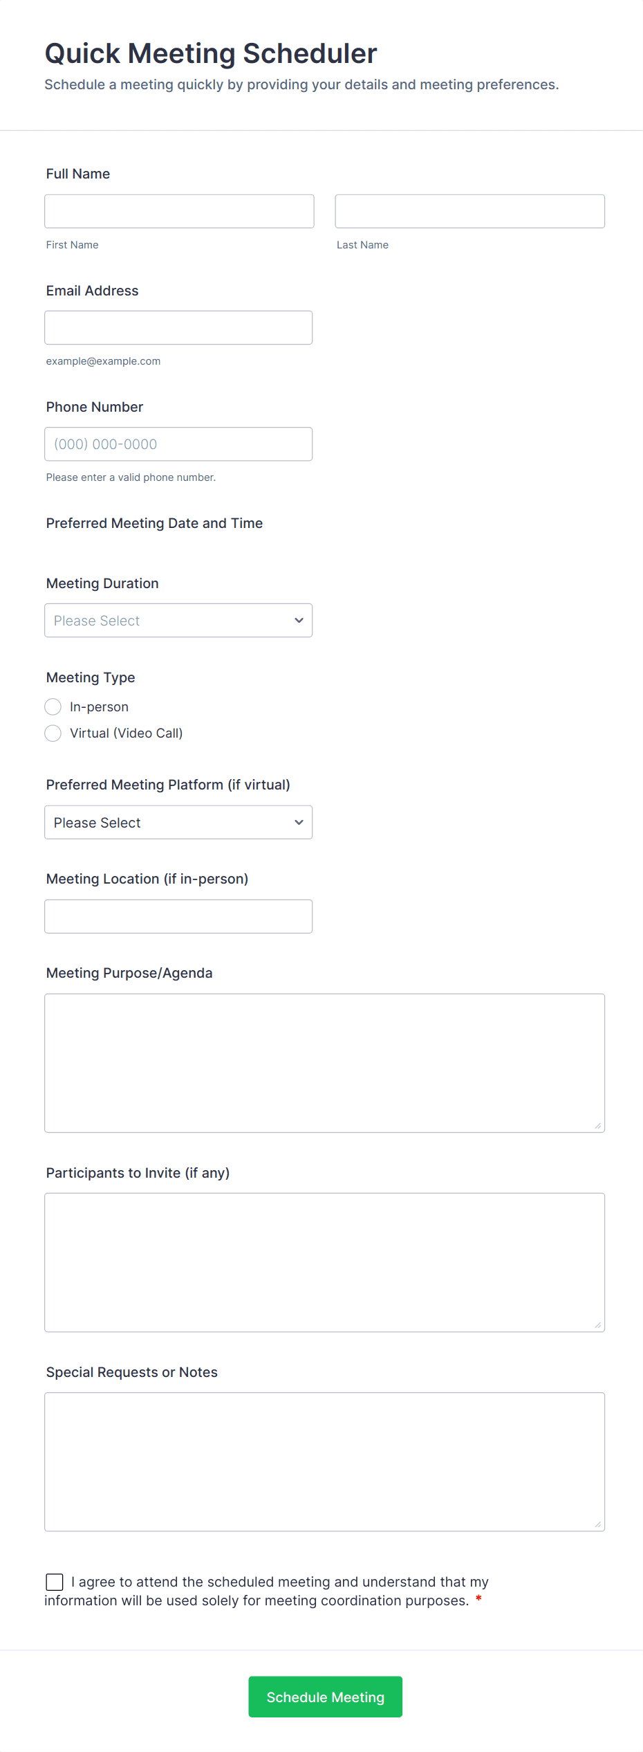Select the In-person radio button
Image resolution: width=643 pixels, height=1752 pixels.
(x=53, y=706)
